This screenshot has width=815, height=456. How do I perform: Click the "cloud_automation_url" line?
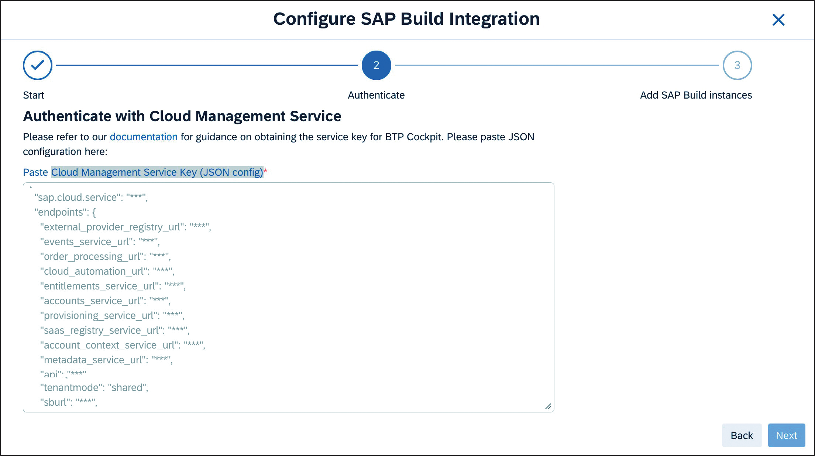[x=107, y=271]
